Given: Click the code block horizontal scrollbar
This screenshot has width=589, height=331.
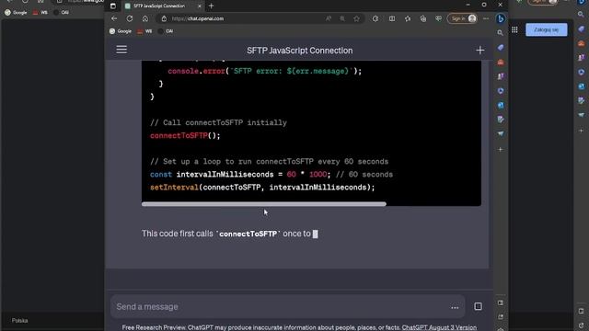Looking at the screenshot, I should coord(264,204).
